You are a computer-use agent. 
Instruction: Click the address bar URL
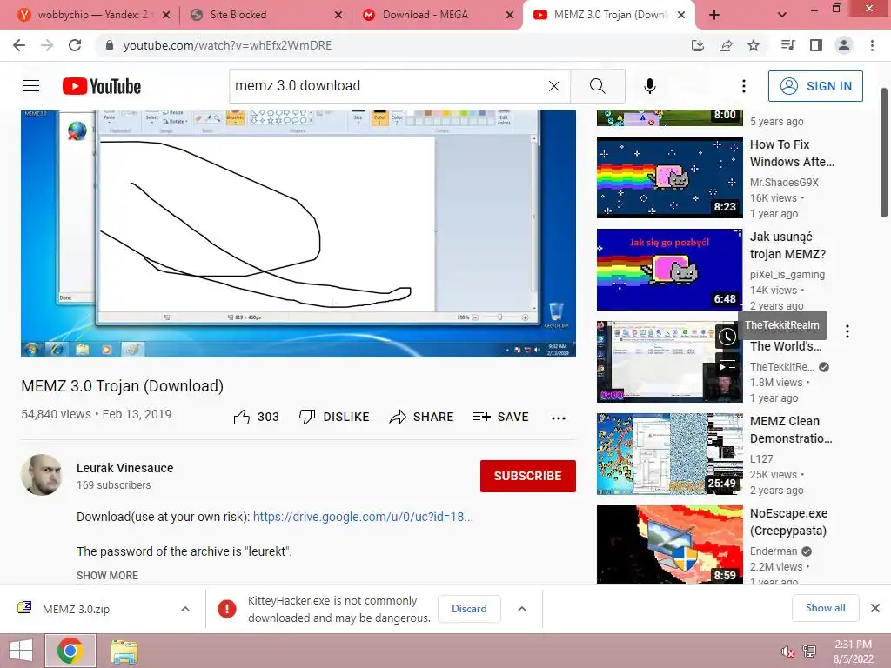coord(227,45)
